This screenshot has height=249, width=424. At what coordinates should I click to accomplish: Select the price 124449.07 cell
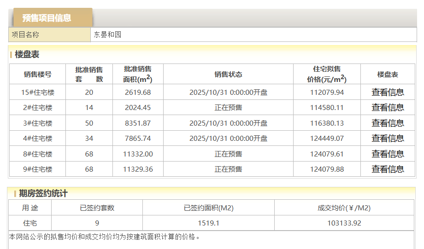pyautogui.click(x=327, y=139)
